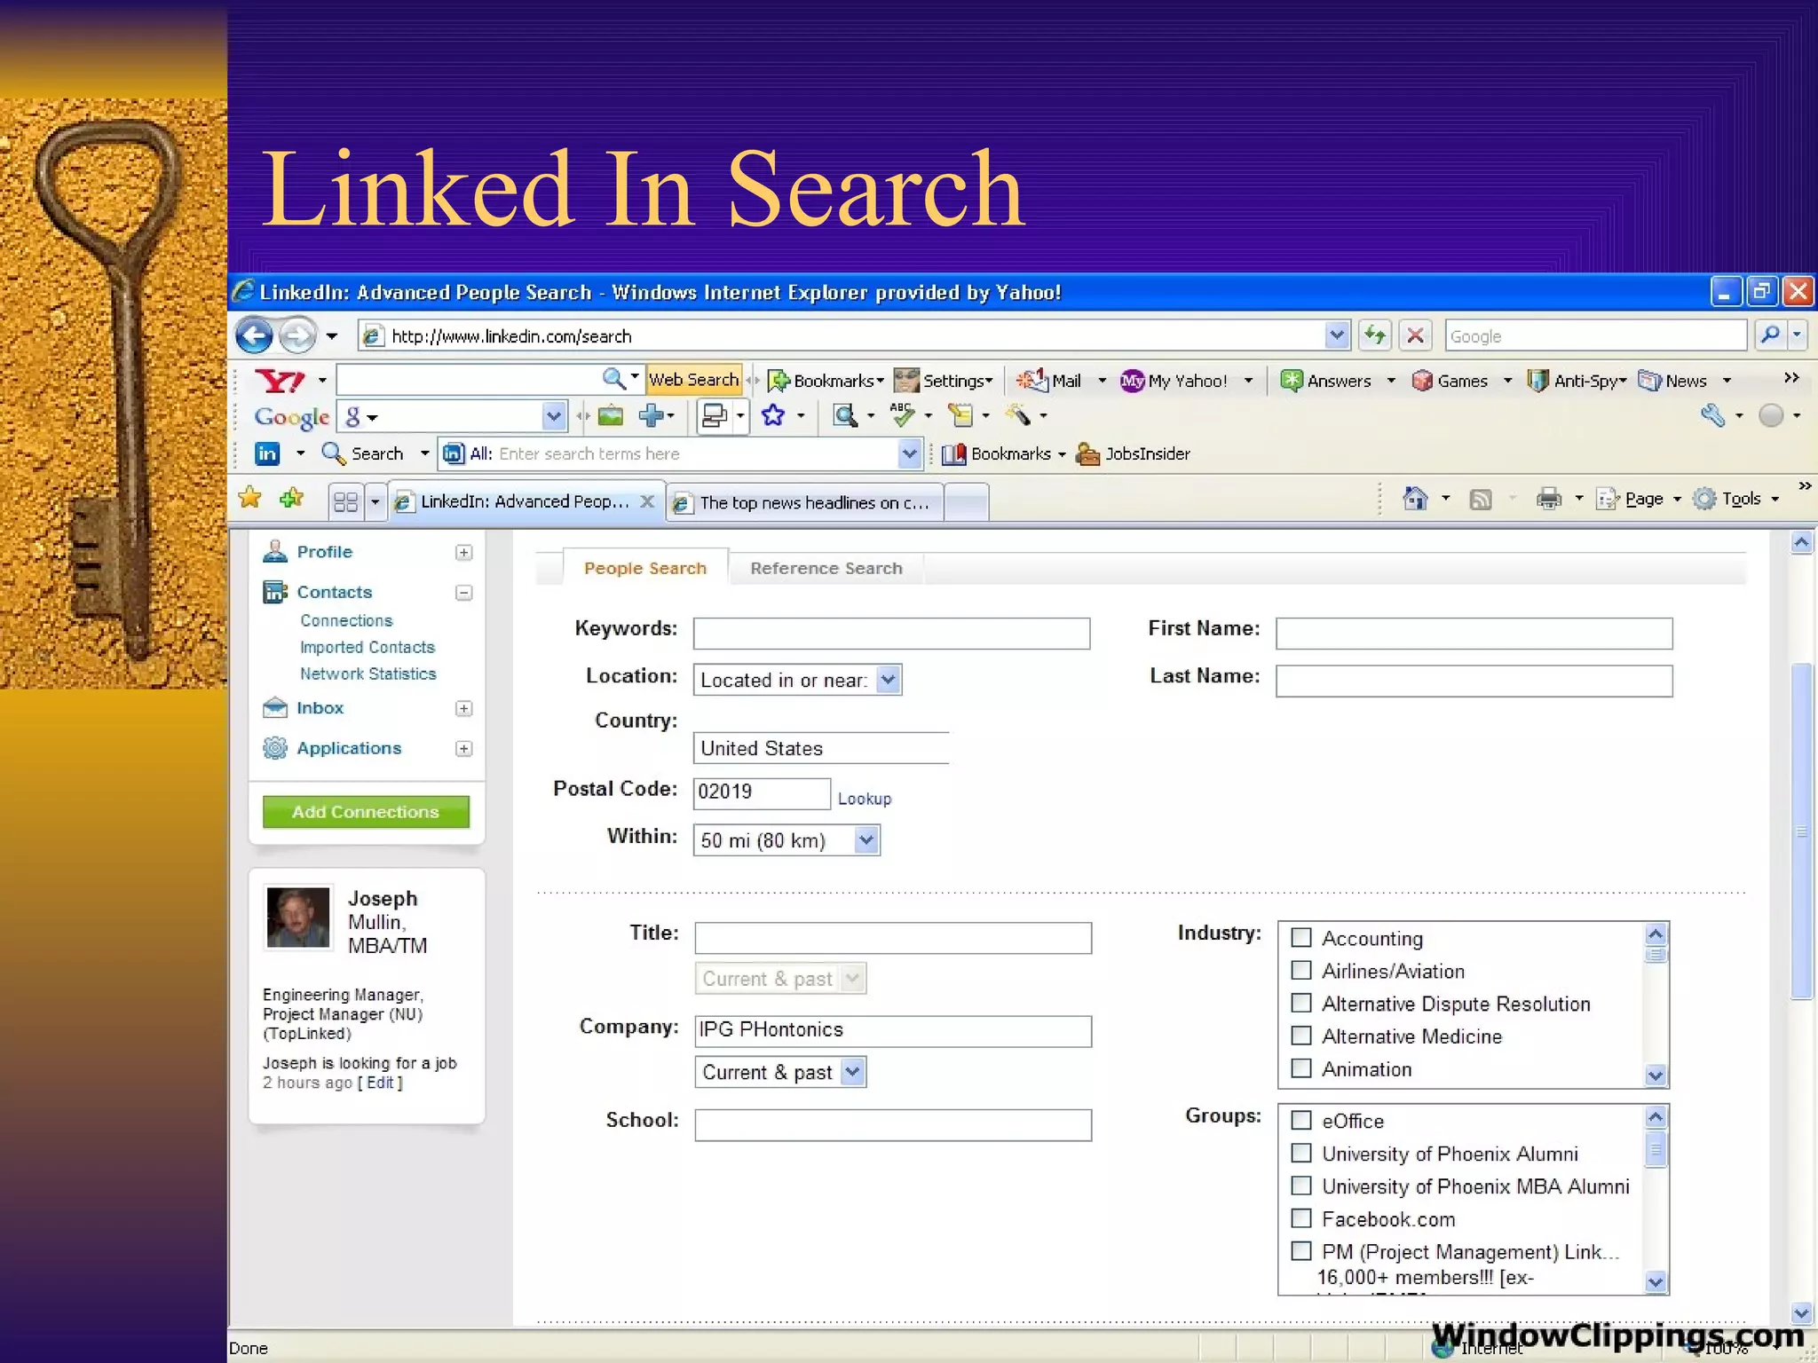
Task: Tick University of Phoenix MBA Alumni checkbox
Action: (1301, 1186)
